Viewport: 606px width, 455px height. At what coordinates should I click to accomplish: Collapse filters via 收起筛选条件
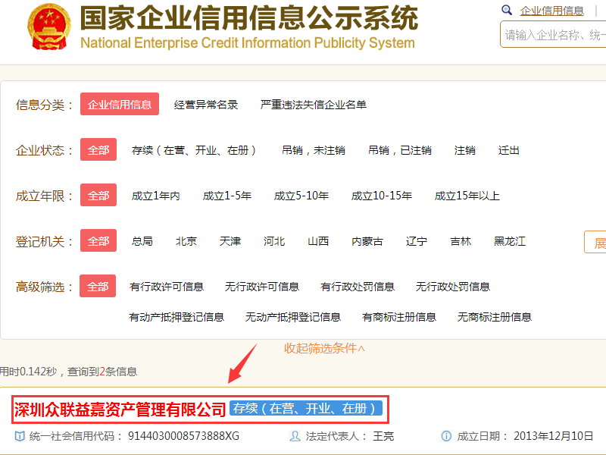324,348
